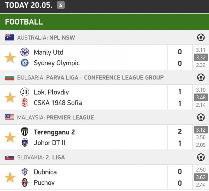Click the Puchov club crest
The image size is (209, 191).
(25, 183)
